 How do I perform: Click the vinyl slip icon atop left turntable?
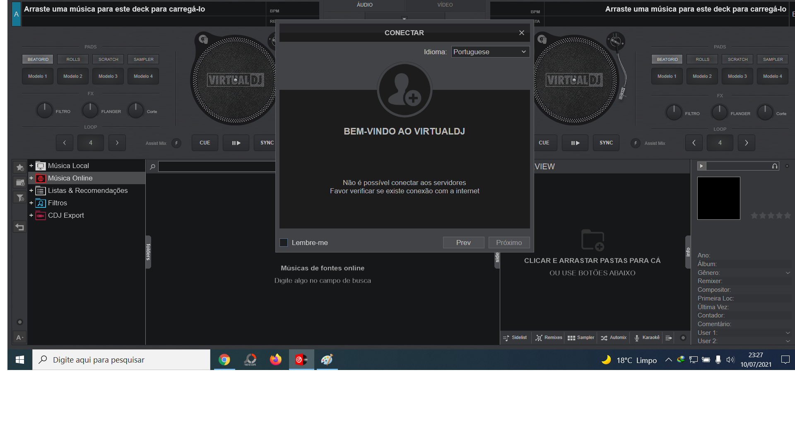pyautogui.click(x=203, y=39)
